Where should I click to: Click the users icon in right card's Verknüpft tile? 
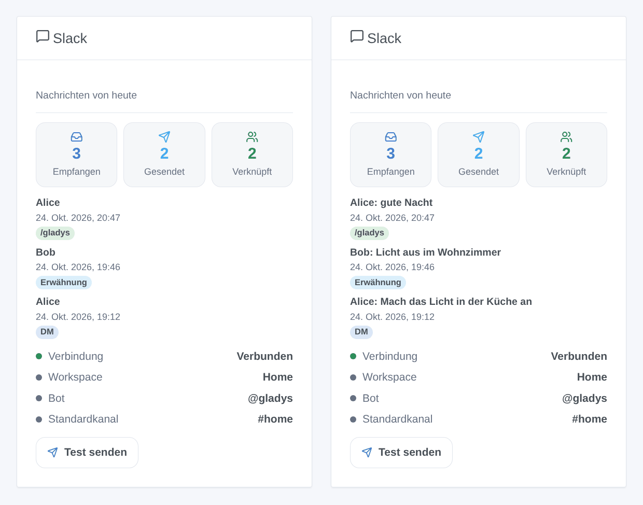tap(566, 137)
